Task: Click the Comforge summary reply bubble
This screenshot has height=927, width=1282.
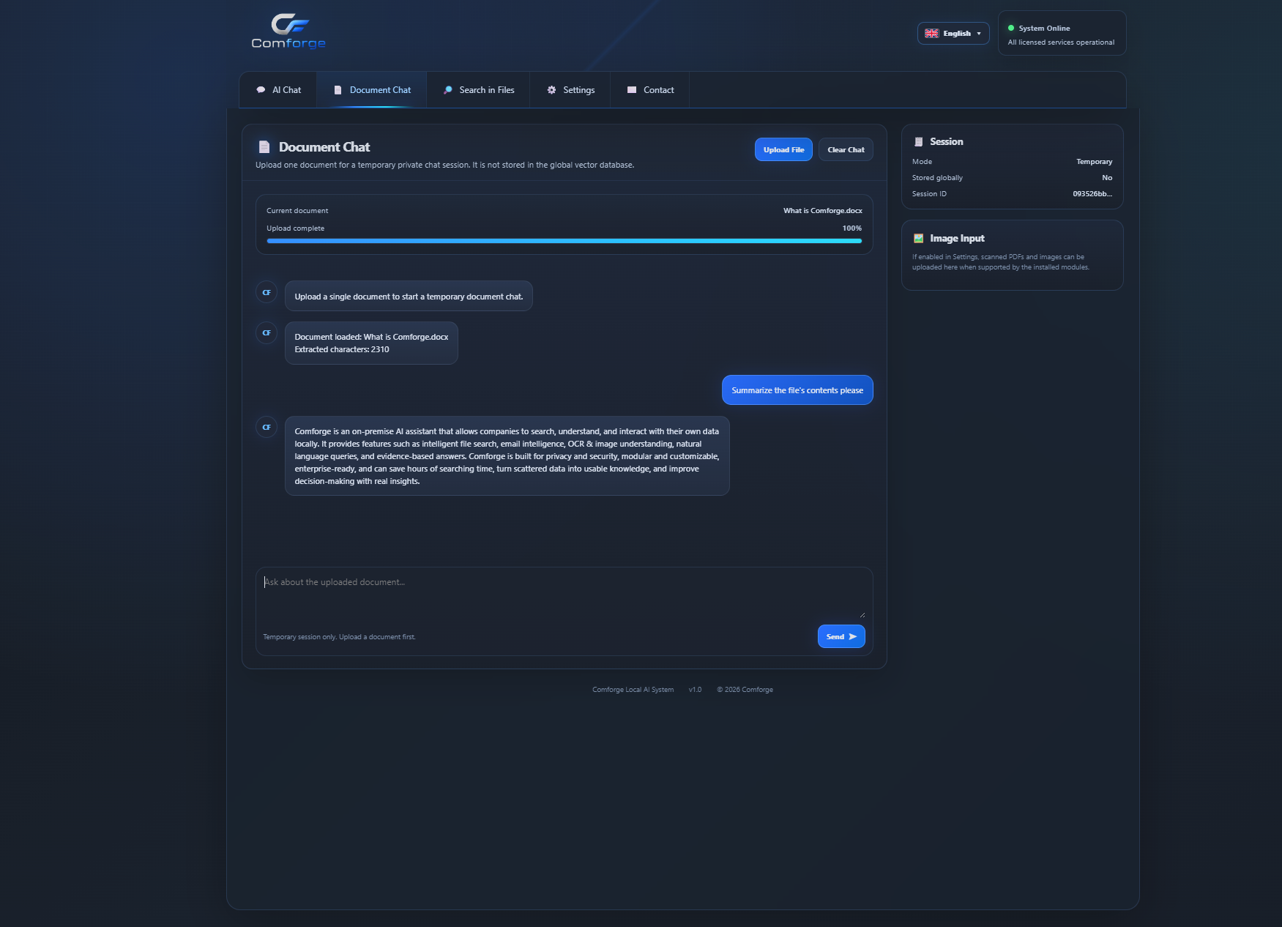Action: tap(507, 456)
